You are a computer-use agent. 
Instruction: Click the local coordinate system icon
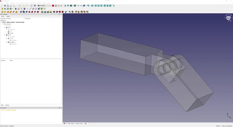[36, 9]
